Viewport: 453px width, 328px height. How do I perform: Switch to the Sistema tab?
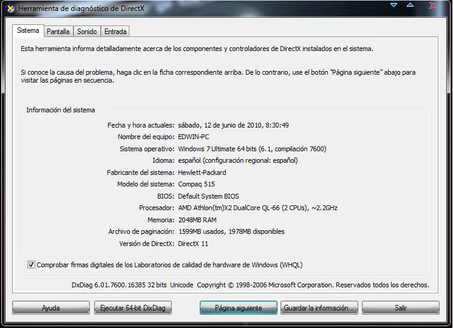28,30
